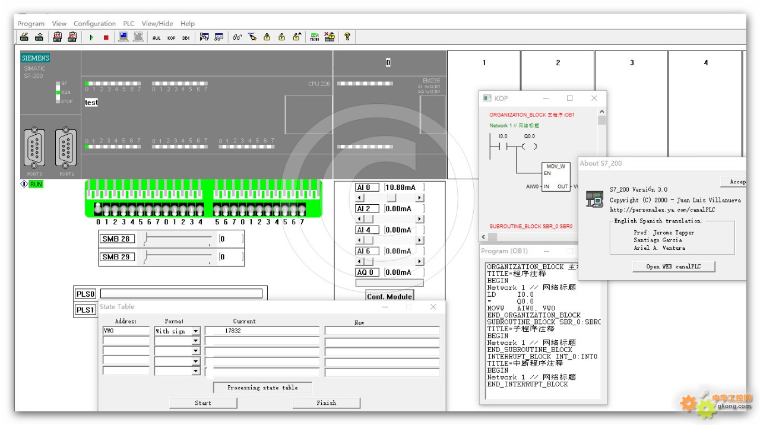Click the paste DB1 clipboard icon
The height and width of the screenshot is (425, 760).
72,37
